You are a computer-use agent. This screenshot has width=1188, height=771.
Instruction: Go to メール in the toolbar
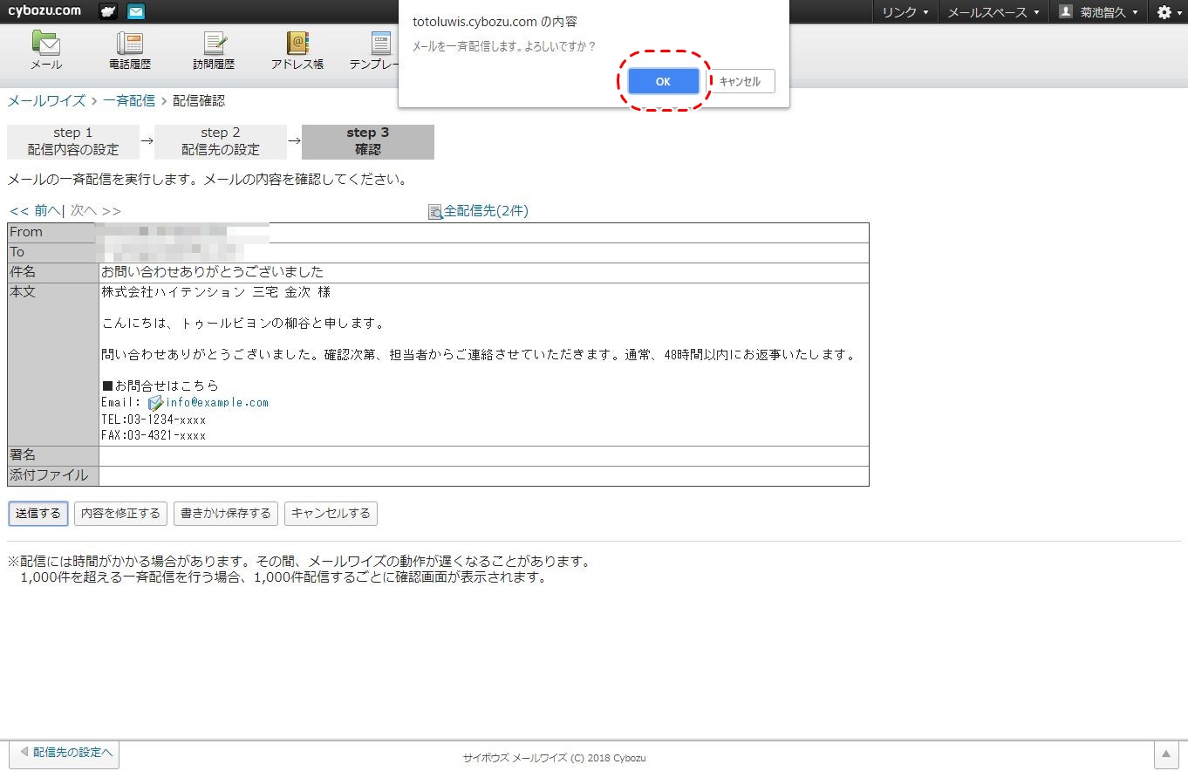click(x=46, y=51)
